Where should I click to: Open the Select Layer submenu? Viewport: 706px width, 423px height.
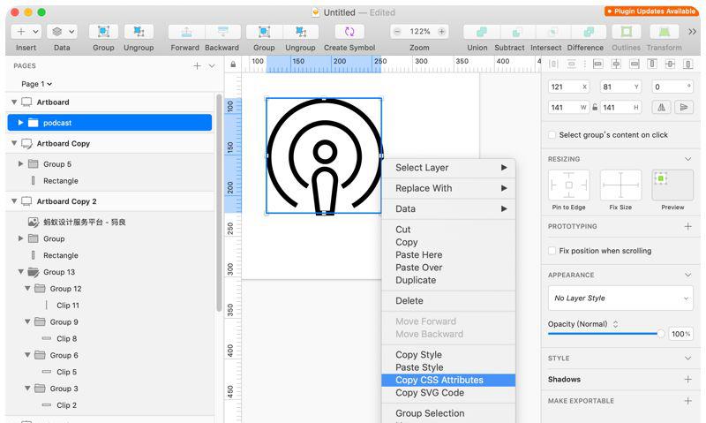click(448, 168)
